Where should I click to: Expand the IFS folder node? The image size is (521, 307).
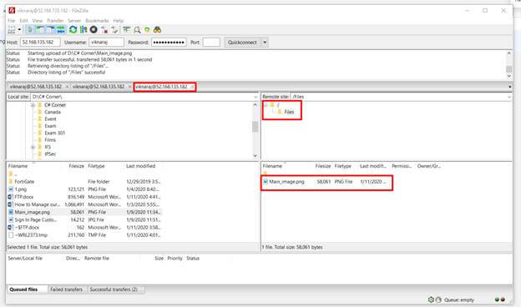tap(33, 147)
